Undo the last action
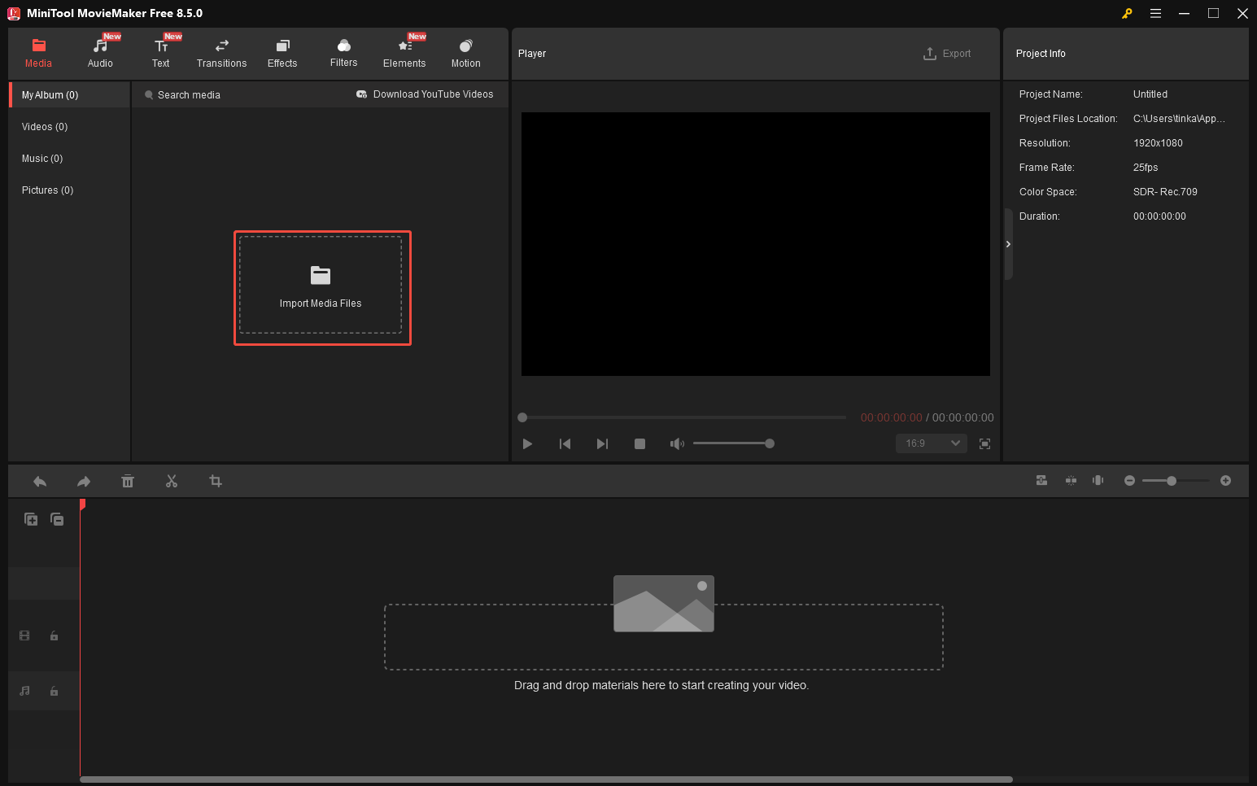The width and height of the screenshot is (1257, 786). pos(40,481)
